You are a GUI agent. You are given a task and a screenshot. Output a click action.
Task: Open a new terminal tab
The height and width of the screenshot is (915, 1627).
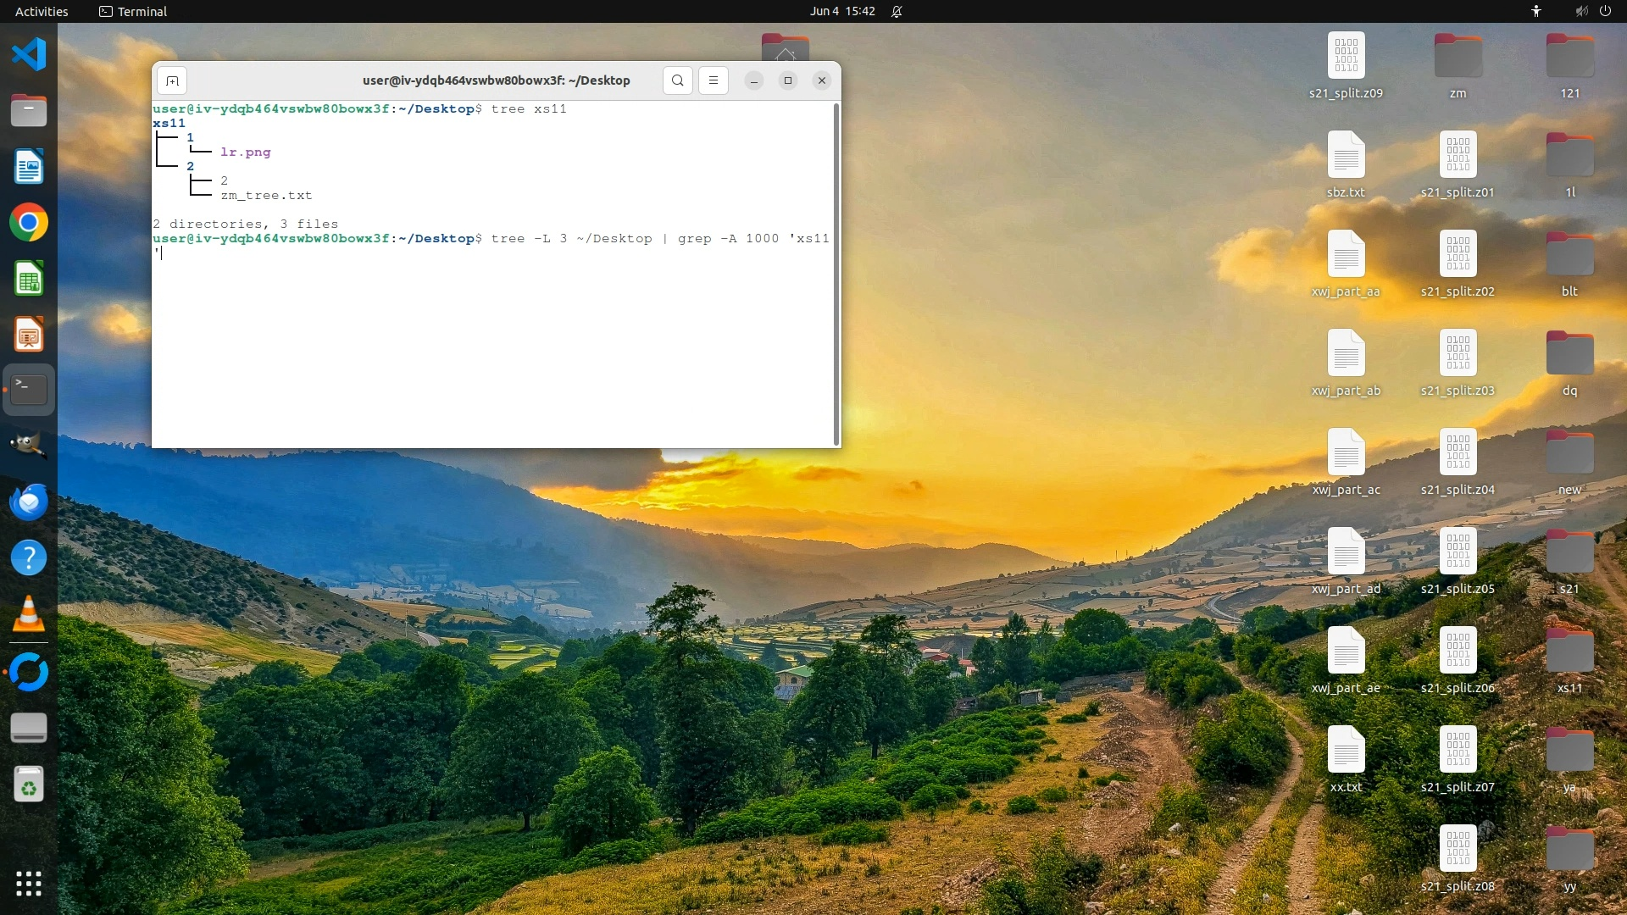coord(172,80)
